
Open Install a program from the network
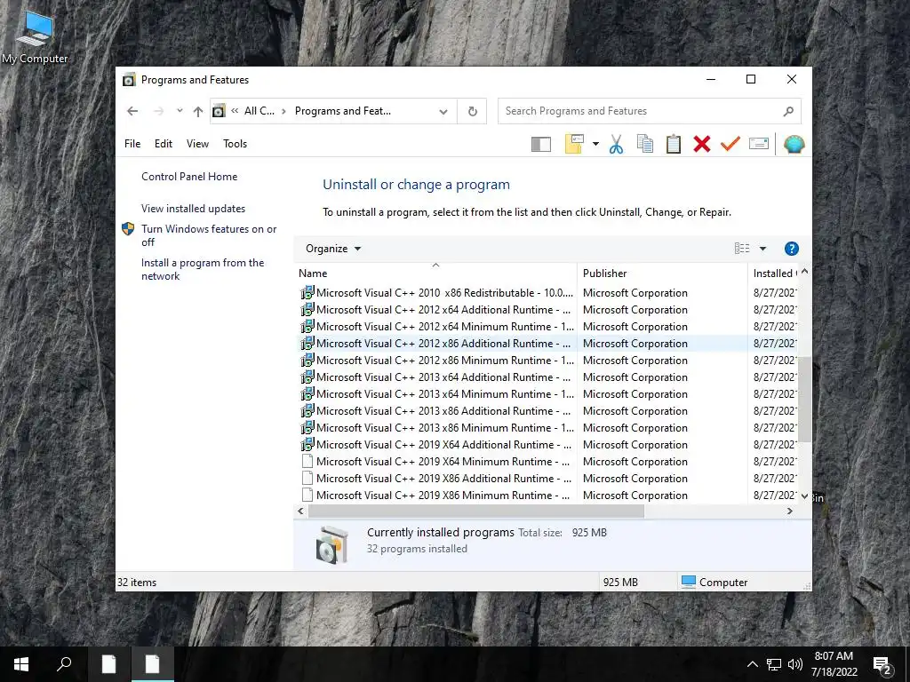[203, 269]
